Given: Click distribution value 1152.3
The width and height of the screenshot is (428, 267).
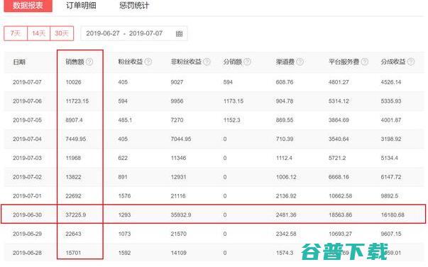Looking at the screenshot, I should [231, 120].
